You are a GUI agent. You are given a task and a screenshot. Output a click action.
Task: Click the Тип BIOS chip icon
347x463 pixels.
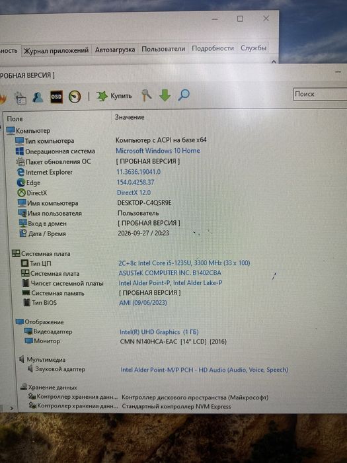click(27, 302)
